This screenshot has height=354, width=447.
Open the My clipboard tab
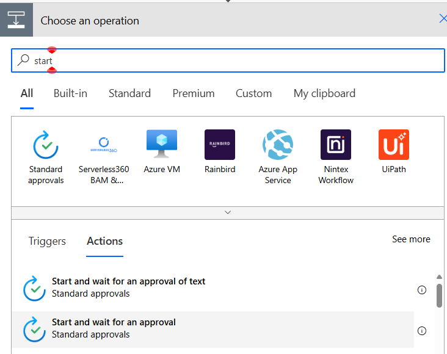(x=324, y=93)
